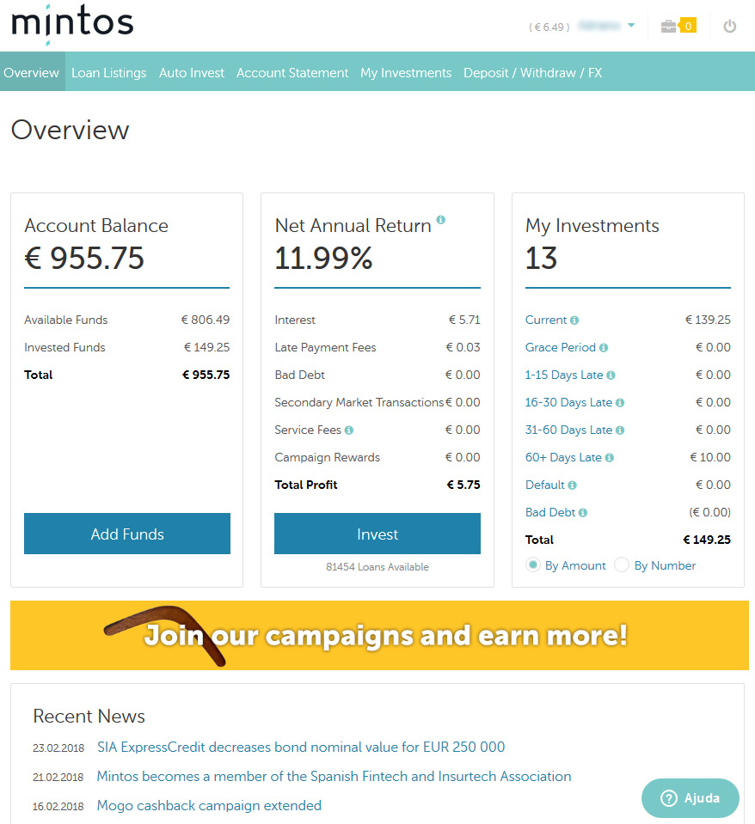This screenshot has height=824, width=755.
Task: Click the Net Annual Return info icon
Action: pos(440,220)
